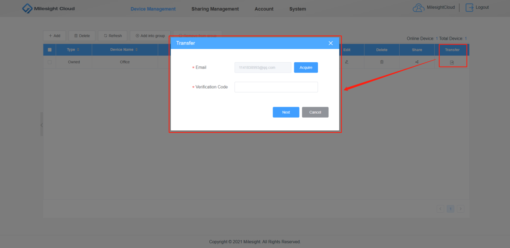
Task: Go to the next page arrow
Action: [x=460, y=209]
